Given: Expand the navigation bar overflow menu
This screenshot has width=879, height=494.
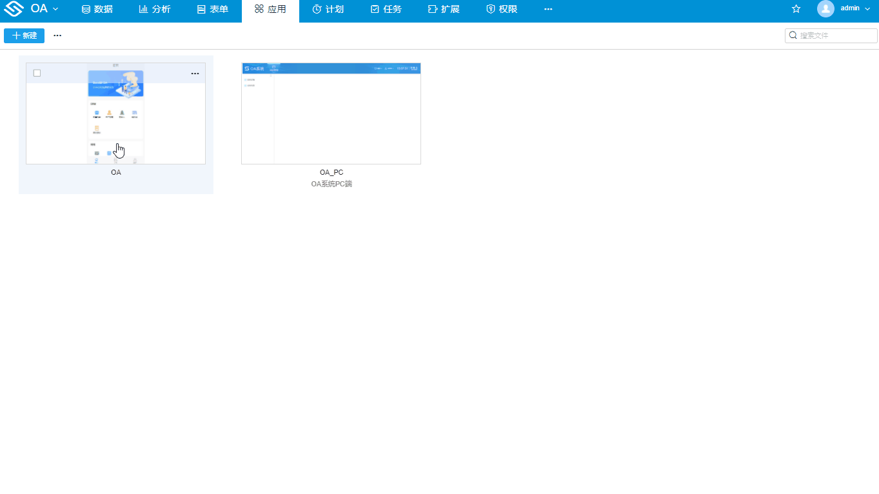Looking at the screenshot, I should (548, 9).
